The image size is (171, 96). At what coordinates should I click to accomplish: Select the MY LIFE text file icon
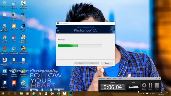point(5,15)
